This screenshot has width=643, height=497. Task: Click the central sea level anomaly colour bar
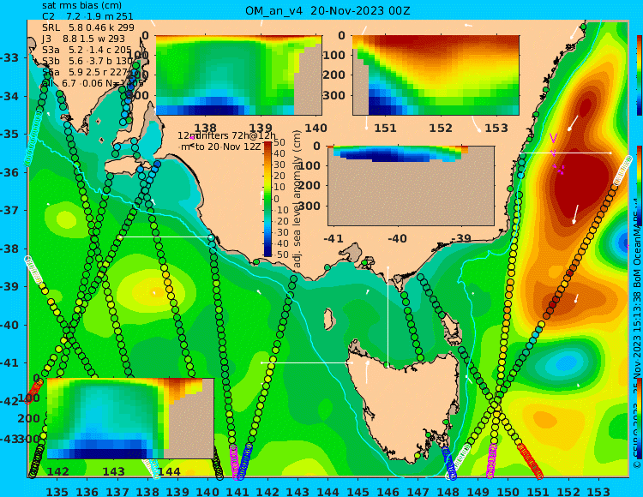pyautogui.click(x=267, y=199)
